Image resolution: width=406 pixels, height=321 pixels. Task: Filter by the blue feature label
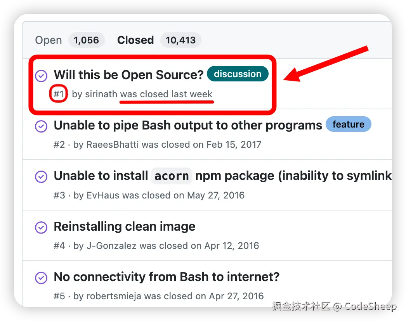tap(348, 124)
